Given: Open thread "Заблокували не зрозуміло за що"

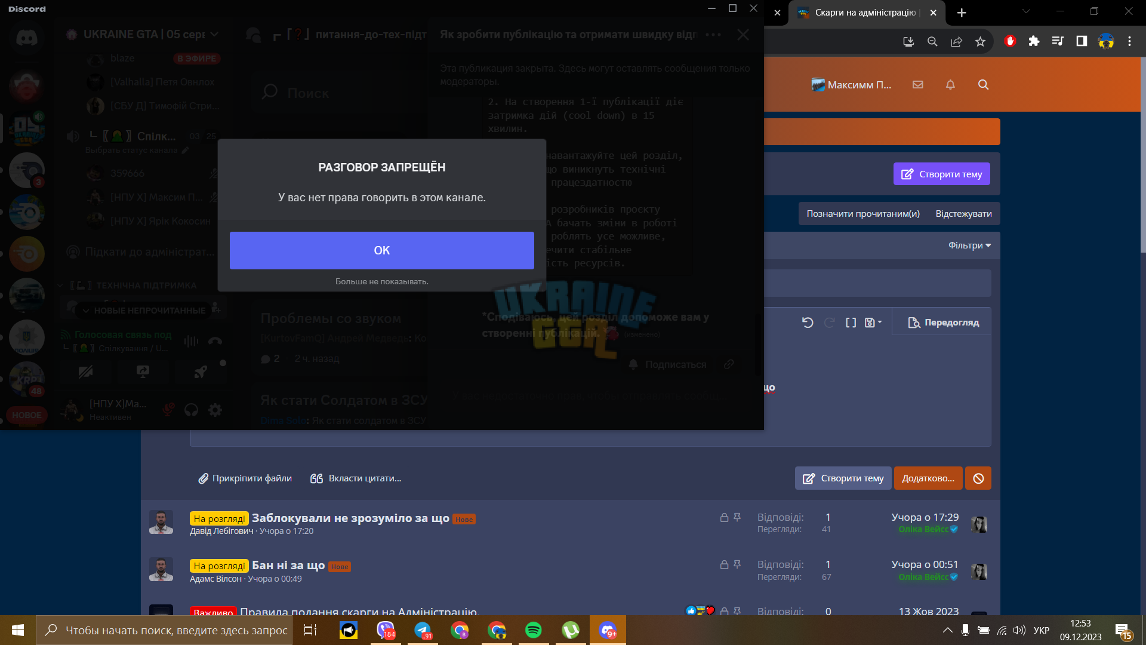Looking at the screenshot, I should [x=350, y=518].
